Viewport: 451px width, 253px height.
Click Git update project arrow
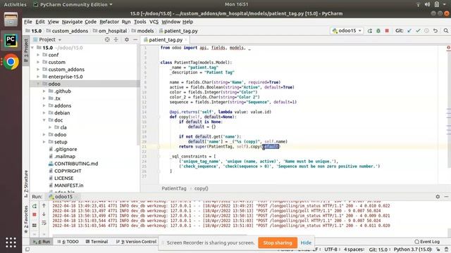(x=409, y=31)
